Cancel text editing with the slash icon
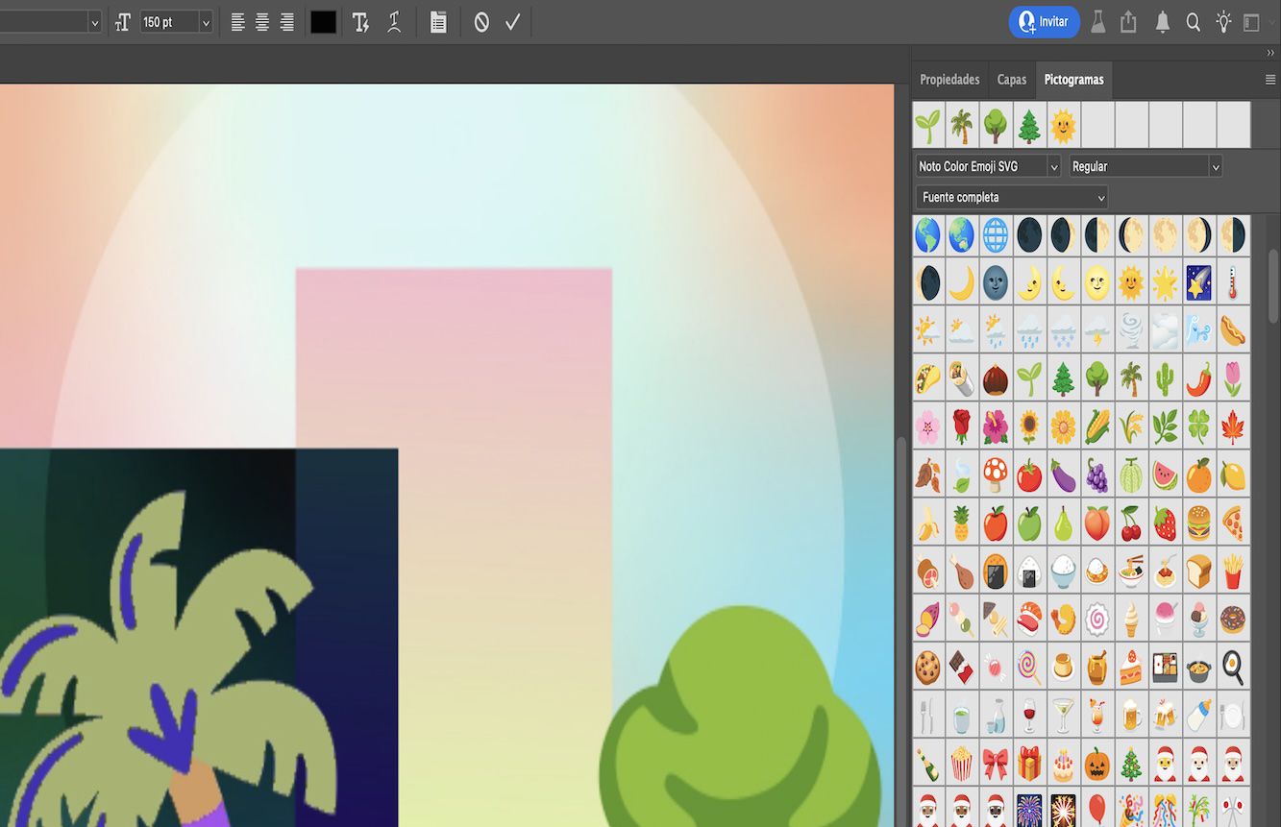This screenshot has width=1281, height=827. click(x=481, y=21)
